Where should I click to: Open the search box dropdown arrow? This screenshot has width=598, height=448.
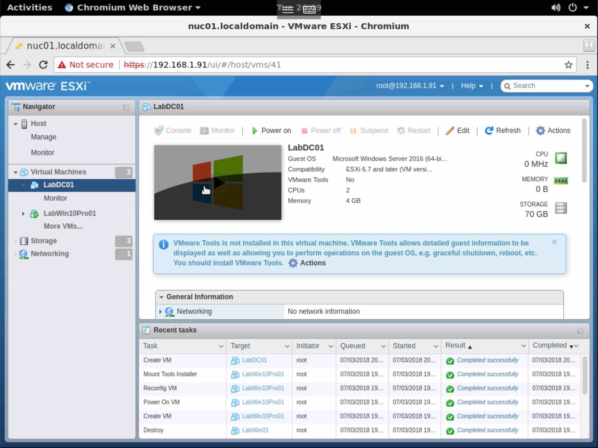[587, 86]
